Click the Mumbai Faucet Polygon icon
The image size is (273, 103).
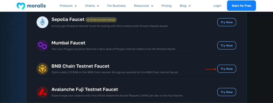tap(42, 45)
